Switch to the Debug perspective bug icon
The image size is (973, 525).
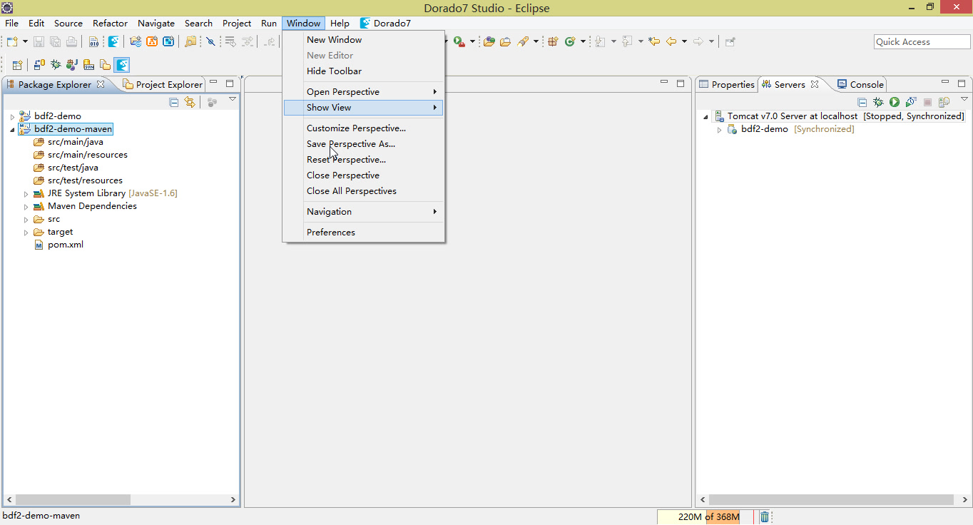(56, 64)
